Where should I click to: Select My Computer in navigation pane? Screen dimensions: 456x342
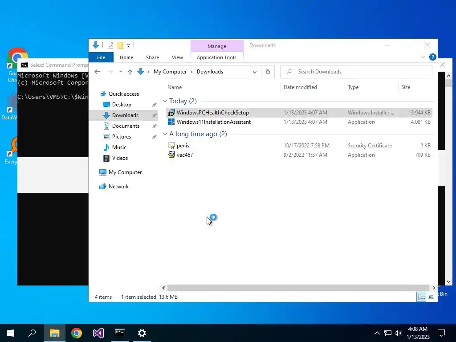click(x=125, y=172)
